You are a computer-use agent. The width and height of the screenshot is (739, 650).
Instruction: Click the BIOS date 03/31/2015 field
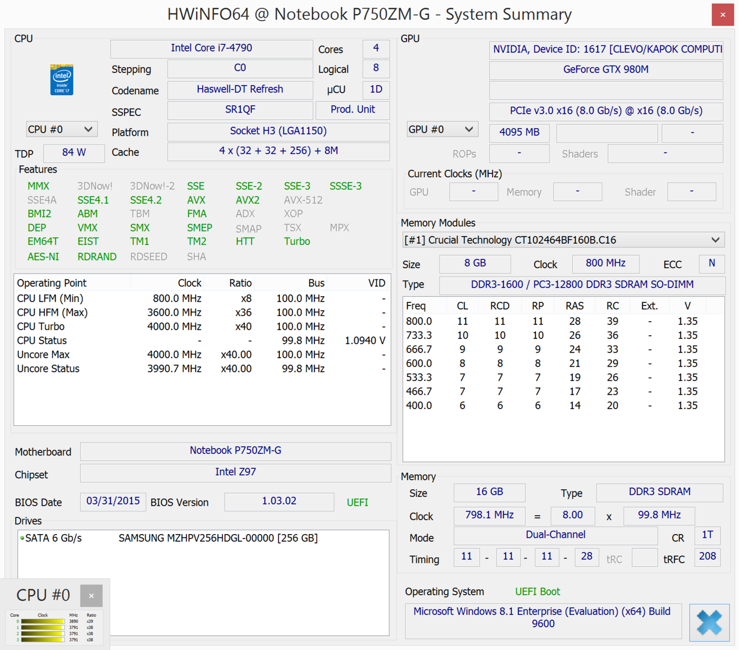click(113, 502)
